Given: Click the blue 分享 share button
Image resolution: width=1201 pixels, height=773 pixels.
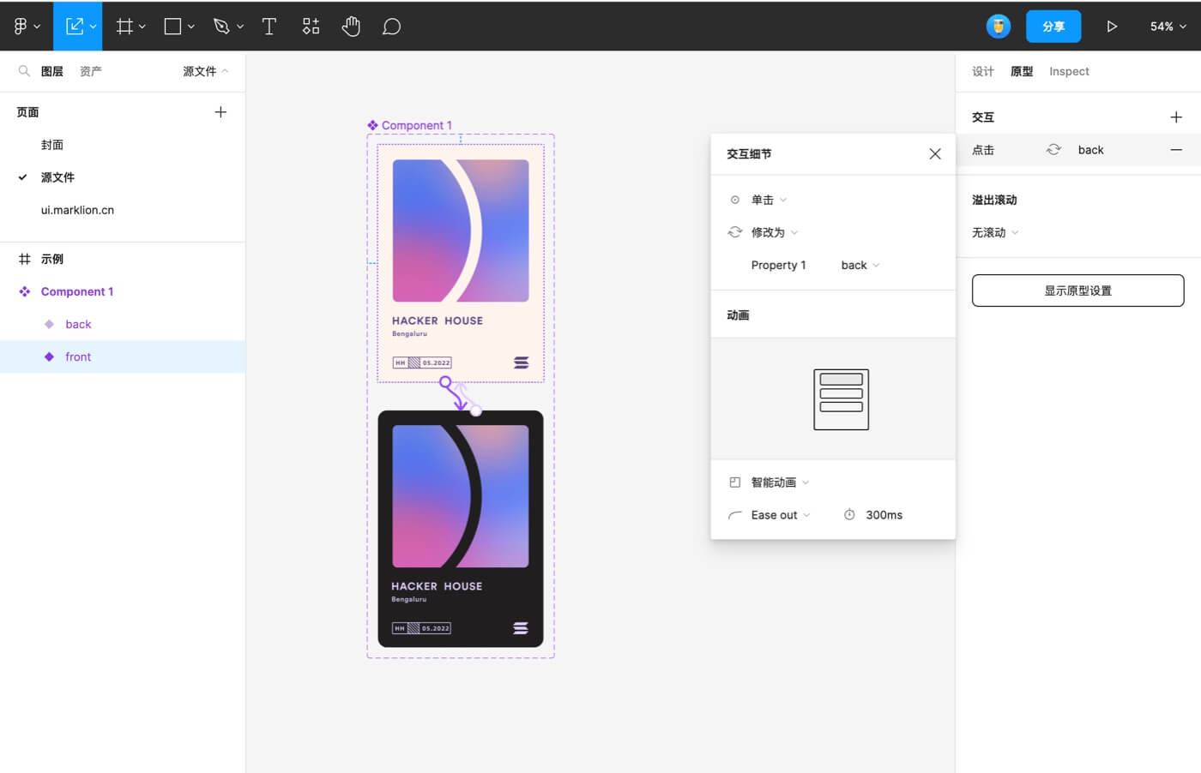Looking at the screenshot, I should click(1053, 27).
